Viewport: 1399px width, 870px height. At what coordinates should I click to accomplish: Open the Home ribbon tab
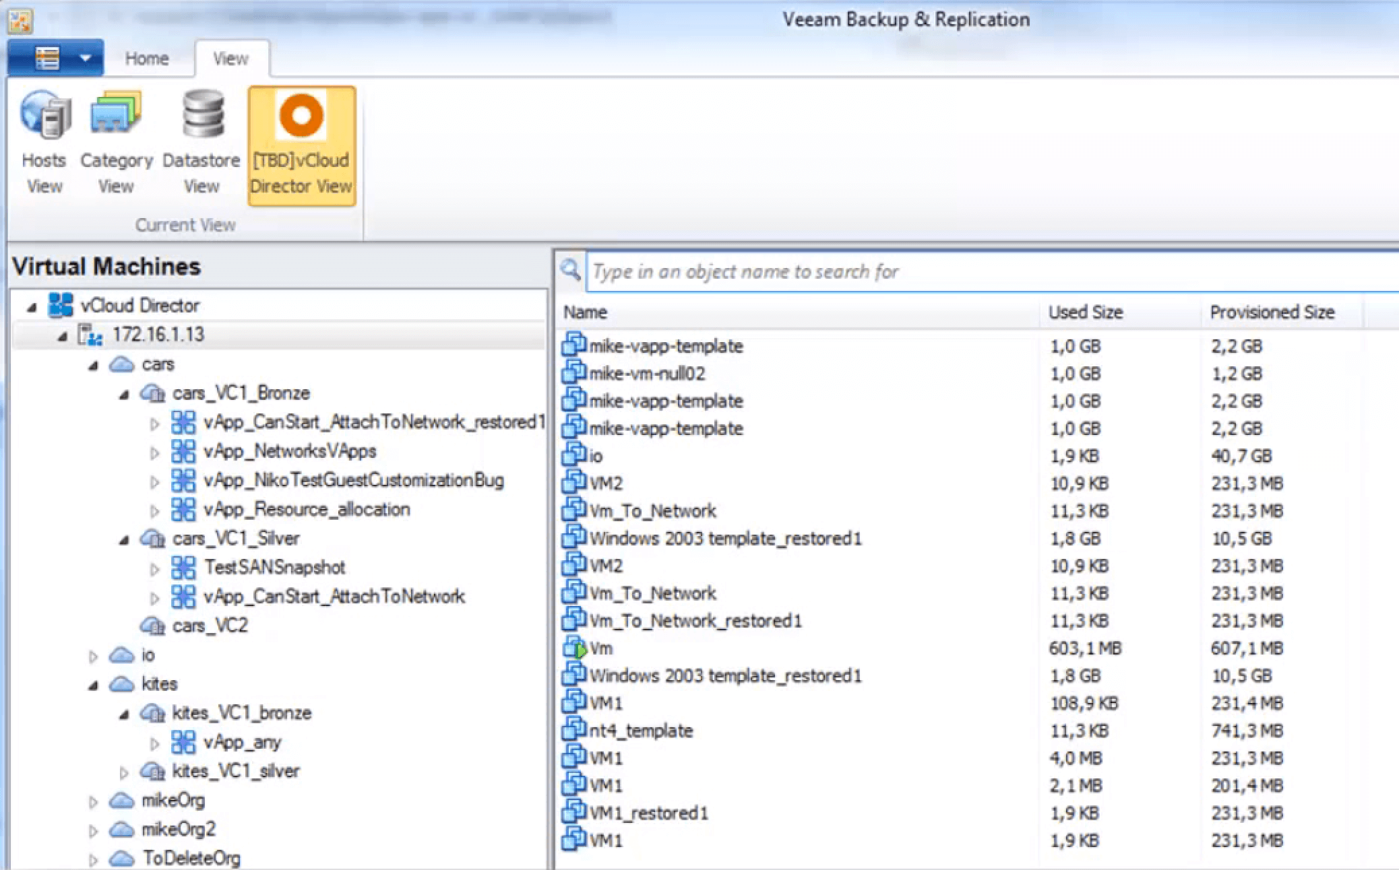(147, 59)
